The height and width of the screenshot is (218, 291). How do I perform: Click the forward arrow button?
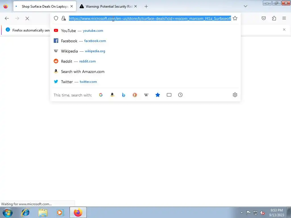pyautogui.click(x=17, y=18)
